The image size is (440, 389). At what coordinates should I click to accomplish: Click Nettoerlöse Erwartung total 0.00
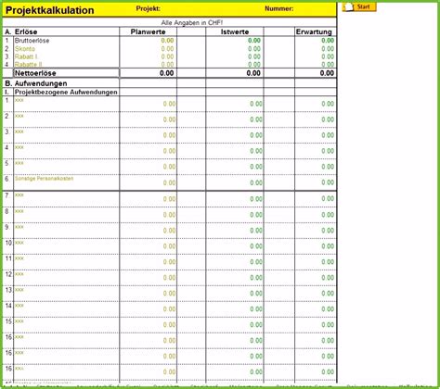(x=327, y=73)
